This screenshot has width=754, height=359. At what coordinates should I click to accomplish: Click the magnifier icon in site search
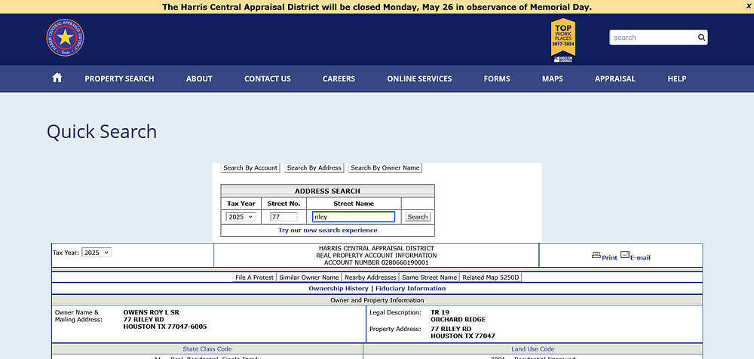click(701, 38)
